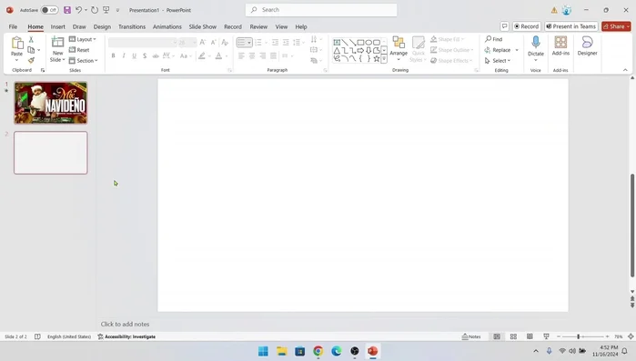Toggle Underline formatting
The image size is (636, 361).
135,55
